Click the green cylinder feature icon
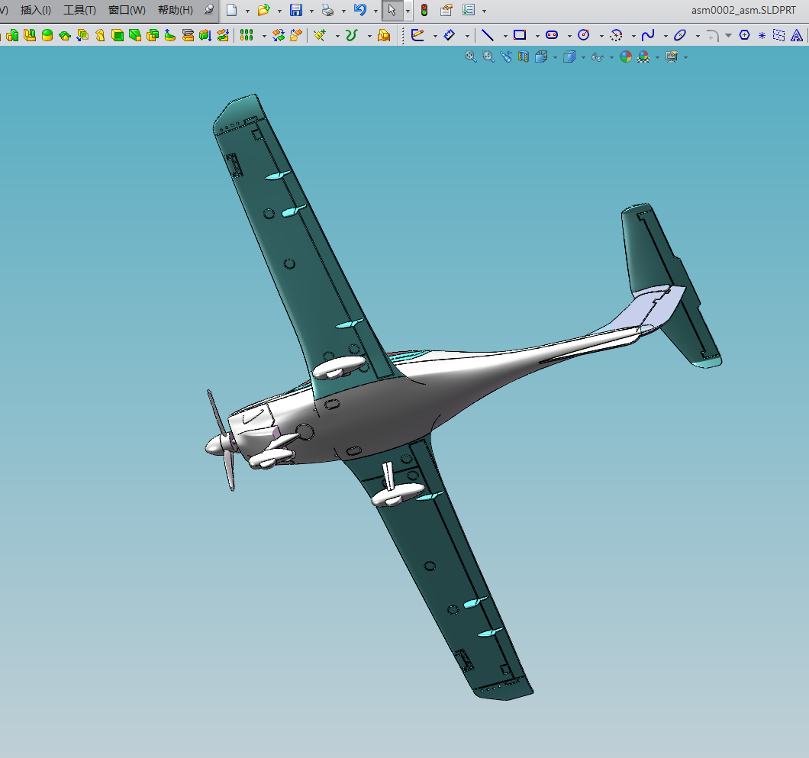 tap(47, 35)
